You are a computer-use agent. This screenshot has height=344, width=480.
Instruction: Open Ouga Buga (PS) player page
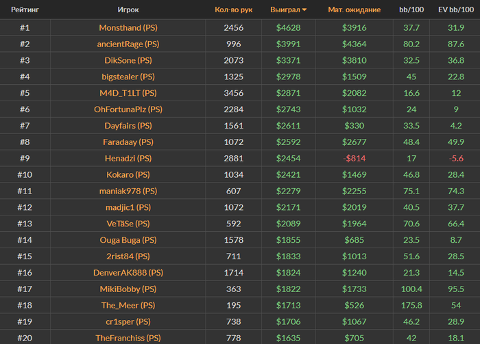click(128, 240)
